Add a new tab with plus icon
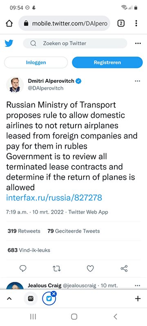This screenshot has height=326, width=147. [138, 299]
